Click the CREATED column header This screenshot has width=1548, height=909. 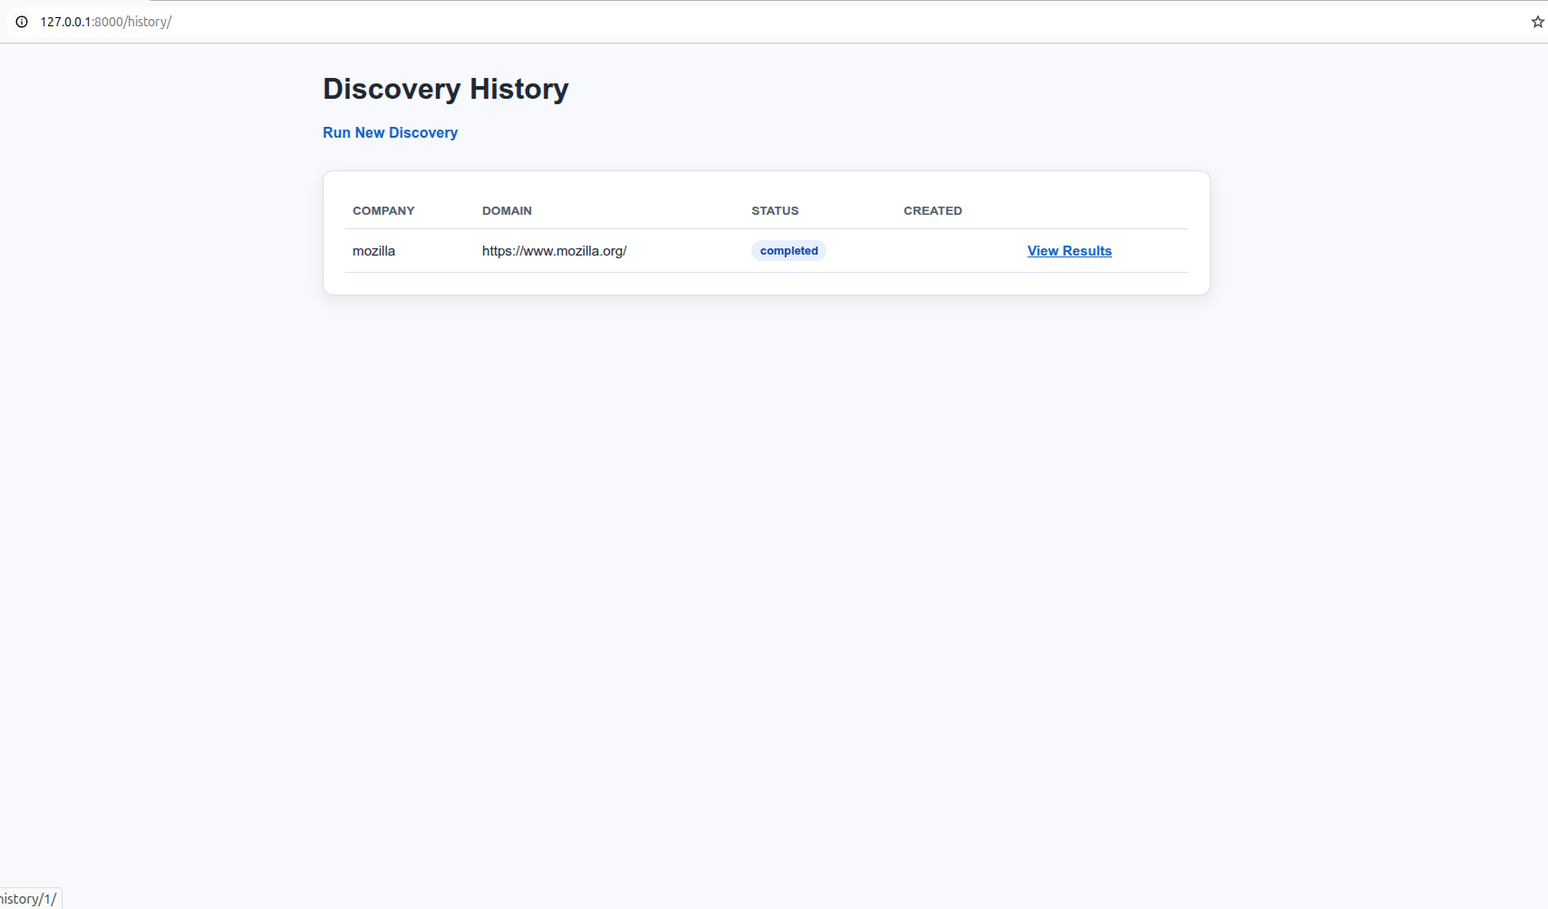pos(933,210)
